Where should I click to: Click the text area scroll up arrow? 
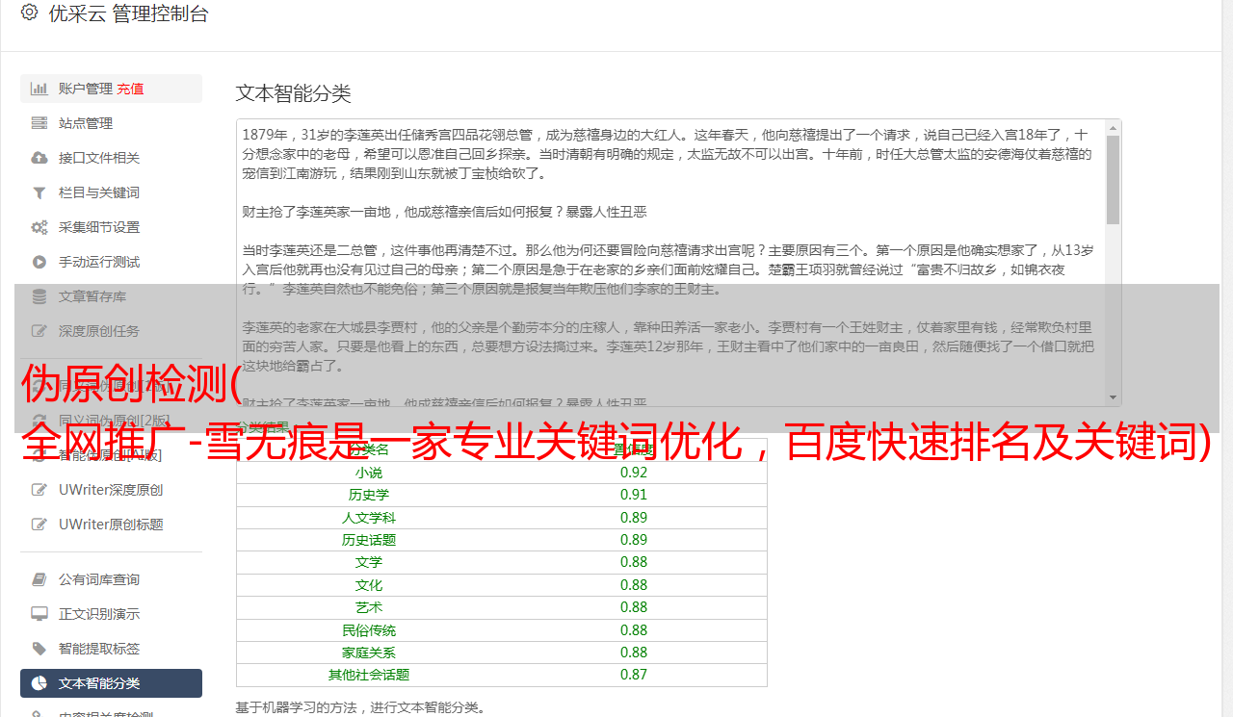pyautogui.click(x=1114, y=127)
